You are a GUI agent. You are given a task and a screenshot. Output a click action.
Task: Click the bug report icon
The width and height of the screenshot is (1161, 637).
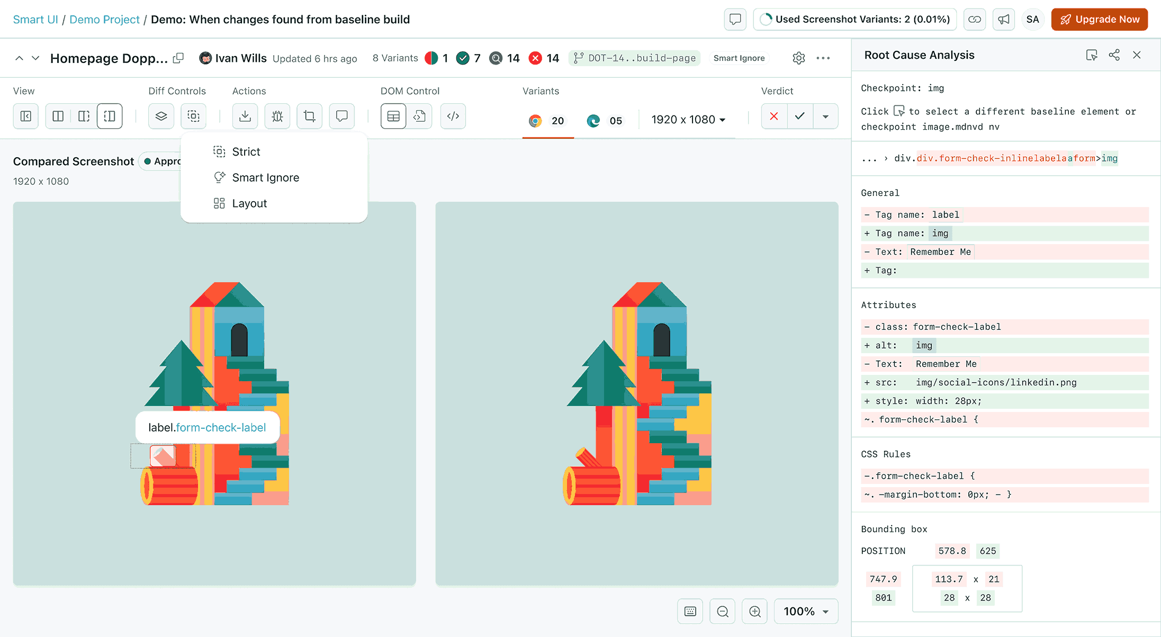click(277, 116)
